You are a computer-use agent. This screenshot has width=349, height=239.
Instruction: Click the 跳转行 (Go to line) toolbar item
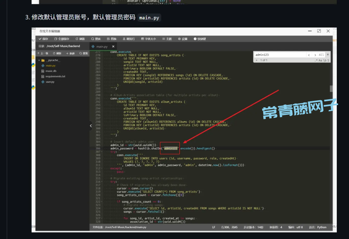(128, 39)
